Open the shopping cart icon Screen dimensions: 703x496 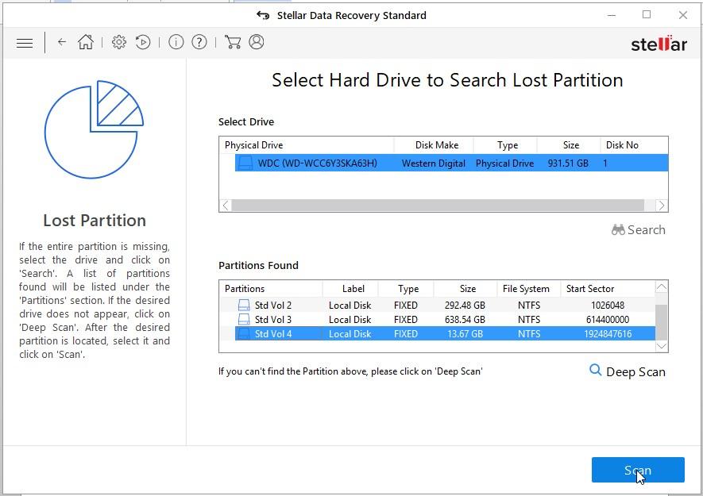233,42
